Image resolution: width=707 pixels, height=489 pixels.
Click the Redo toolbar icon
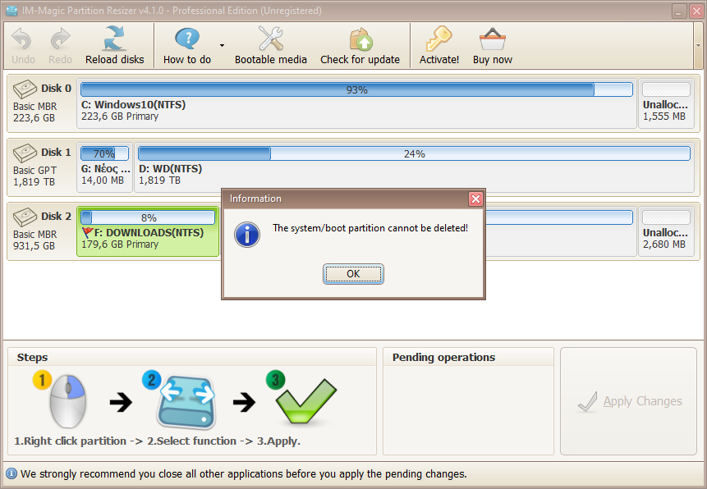coord(60,39)
